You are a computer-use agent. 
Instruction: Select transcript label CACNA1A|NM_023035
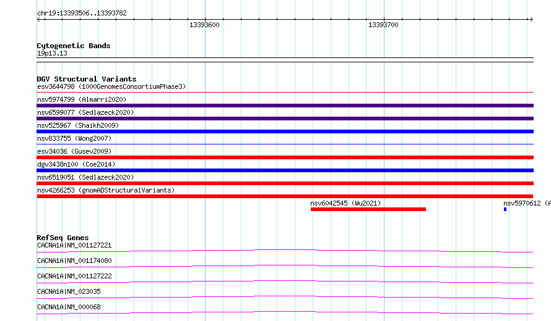click(69, 291)
